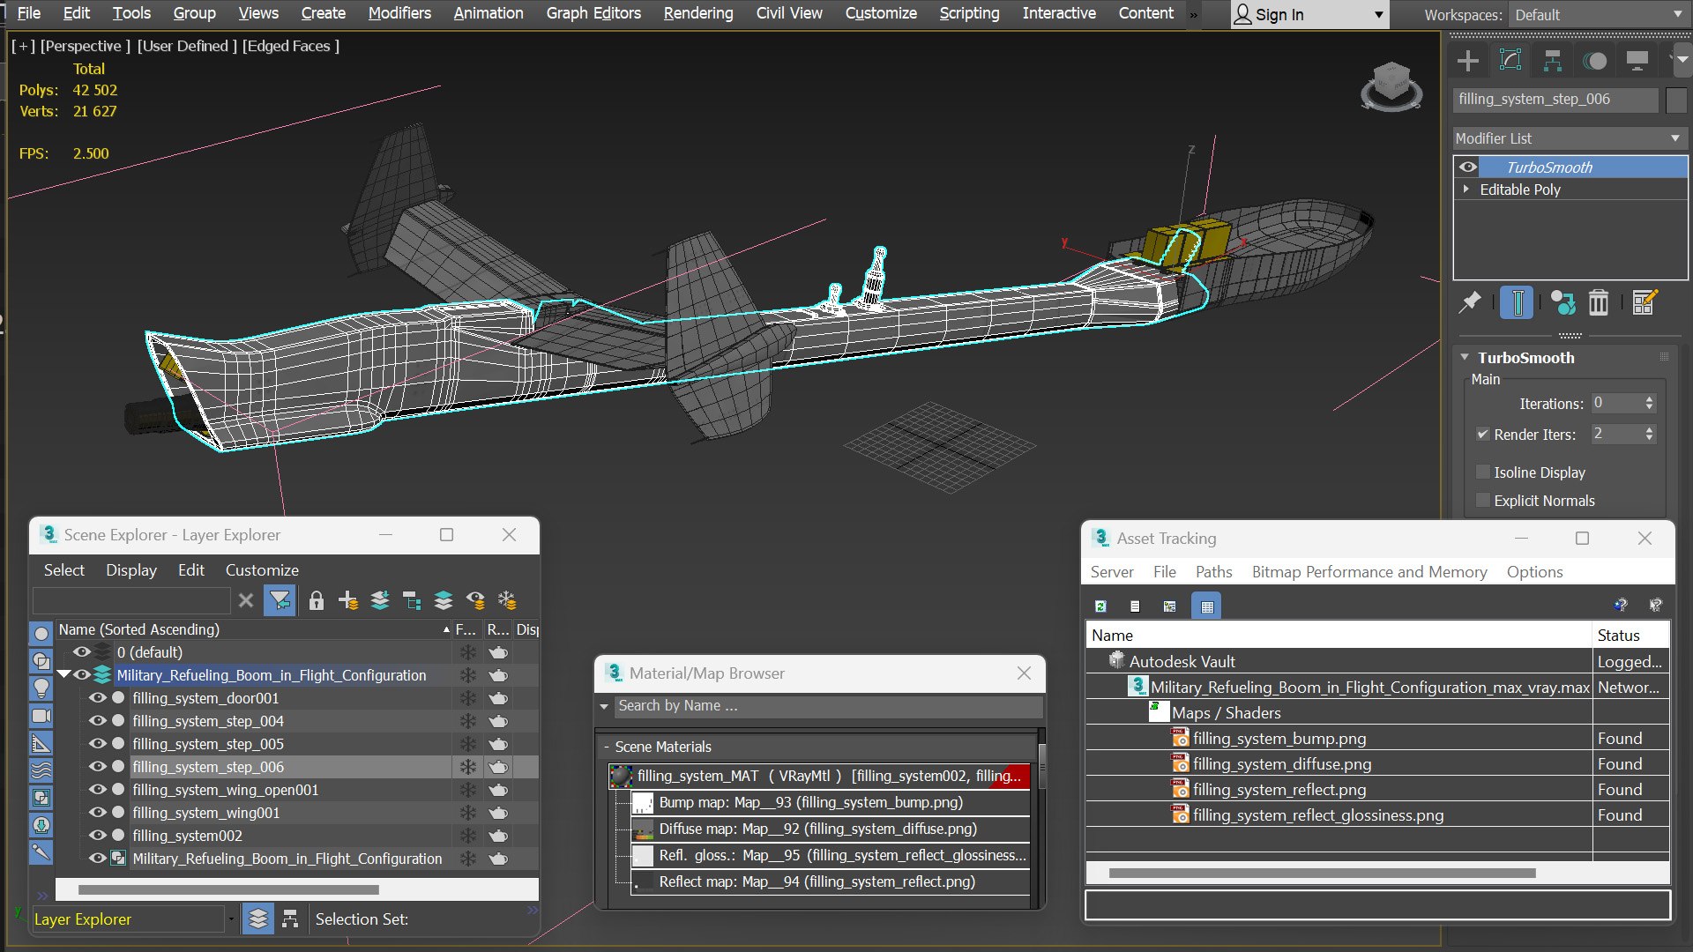The image size is (1693, 952).
Task: Clear the Scene Explorer search with X
Action: pyautogui.click(x=246, y=601)
